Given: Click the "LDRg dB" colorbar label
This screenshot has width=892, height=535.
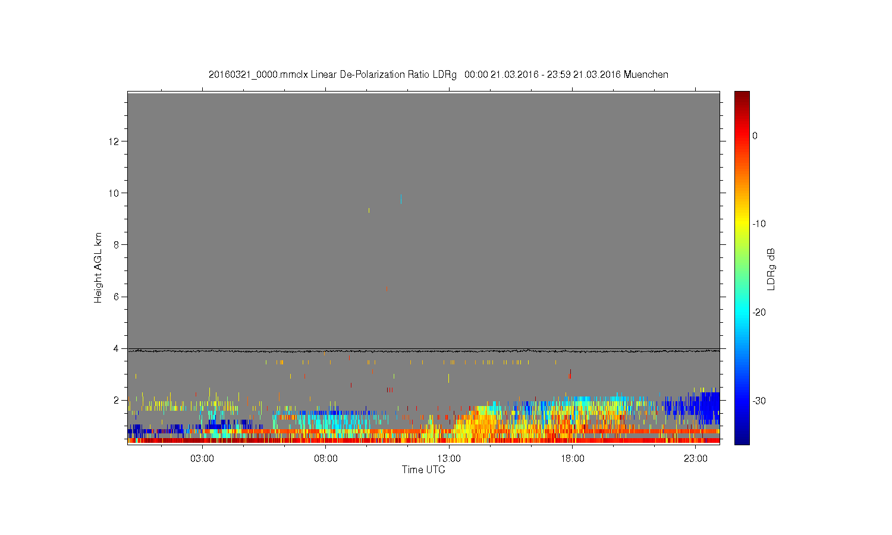Looking at the screenshot, I should pos(771,269).
